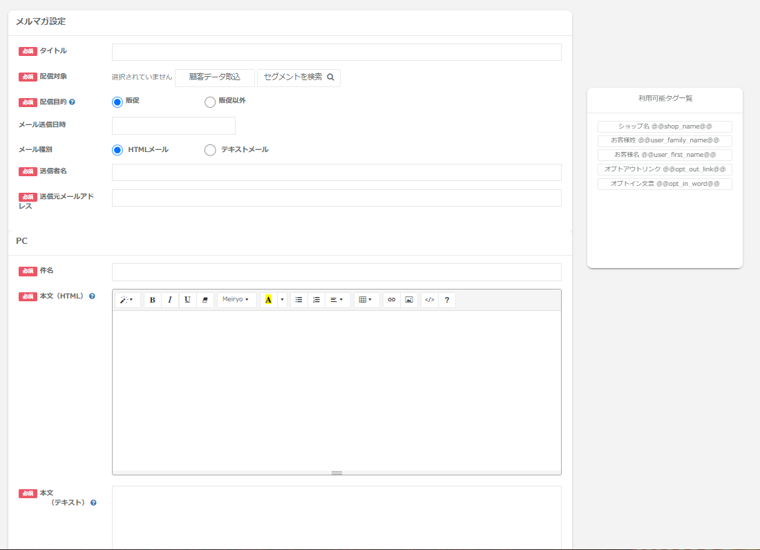Click the eraser clear-formatting icon
Viewport: 760px width, 550px height.
pyautogui.click(x=205, y=300)
